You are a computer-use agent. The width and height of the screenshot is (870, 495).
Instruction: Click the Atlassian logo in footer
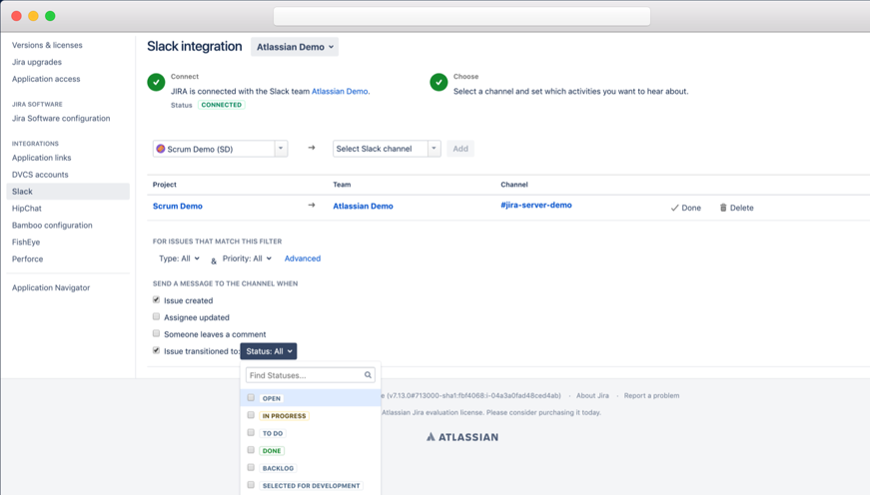(x=462, y=437)
